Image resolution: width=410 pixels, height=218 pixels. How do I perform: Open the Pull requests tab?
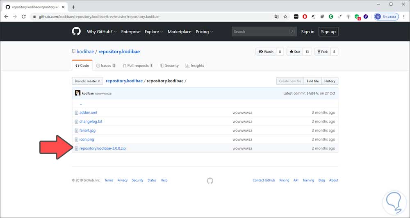click(138, 66)
